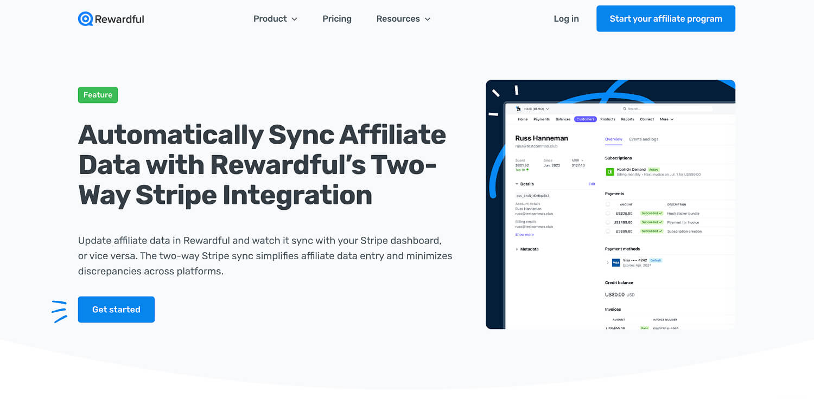Click Start your affiliate program button
The image size is (814, 399).
click(x=666, y=18)
